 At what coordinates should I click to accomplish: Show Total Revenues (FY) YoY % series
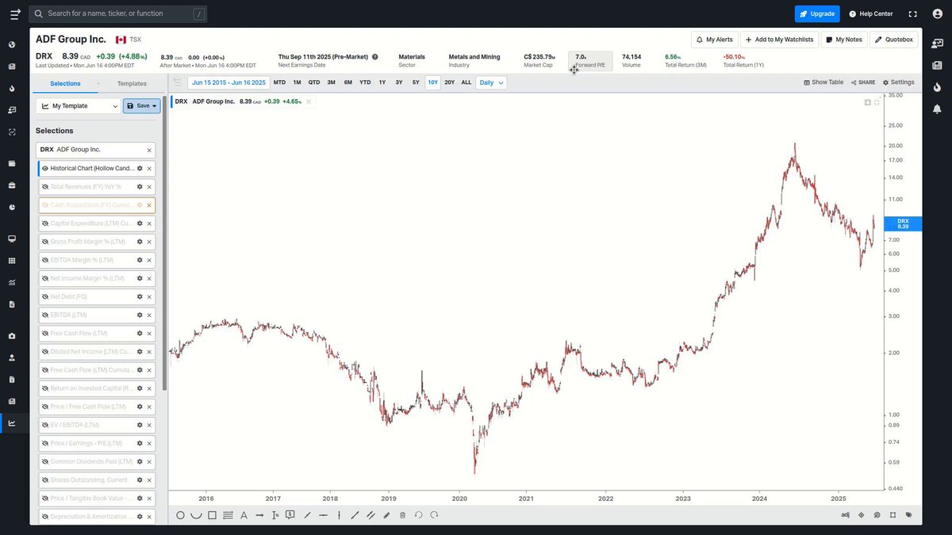[45, 186]
